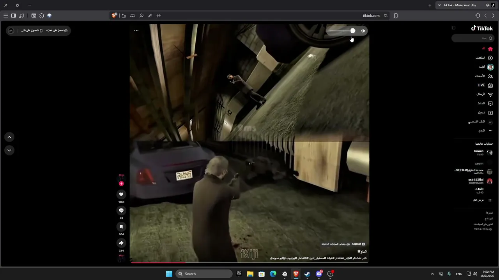The height and width of the screenshot is (280, 499).
Task: Open the profile avatar at top left
Action: [x=11, y=31]
